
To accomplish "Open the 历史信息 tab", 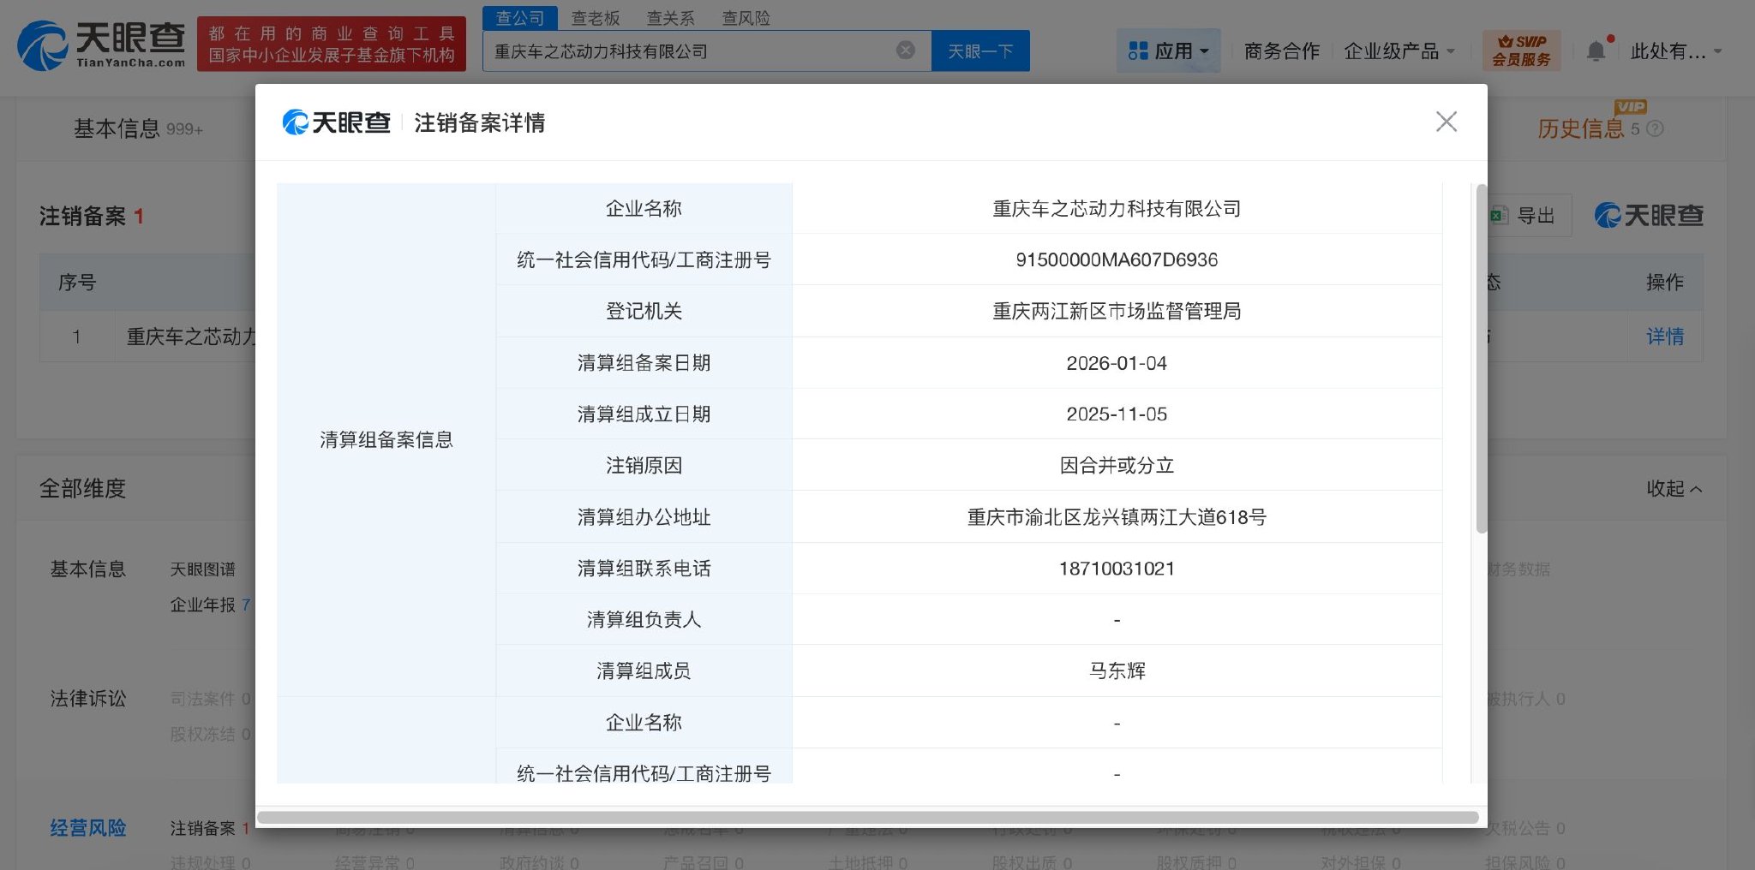I will click(x=1581, y=129).
